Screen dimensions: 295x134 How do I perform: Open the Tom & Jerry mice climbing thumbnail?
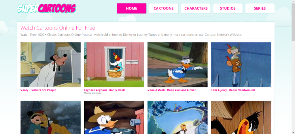[241, 65]
